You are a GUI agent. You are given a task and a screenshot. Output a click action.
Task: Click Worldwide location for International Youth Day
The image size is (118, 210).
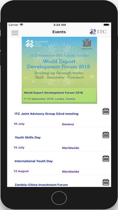70,172
